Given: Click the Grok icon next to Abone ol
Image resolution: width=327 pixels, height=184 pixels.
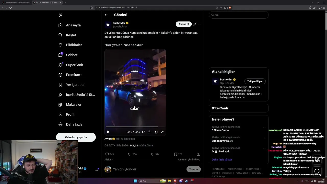Looking at the screenshot, I should [195, 24].
